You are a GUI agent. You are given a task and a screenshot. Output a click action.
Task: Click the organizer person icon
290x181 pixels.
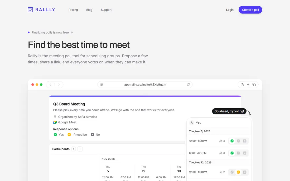point(55,117)
